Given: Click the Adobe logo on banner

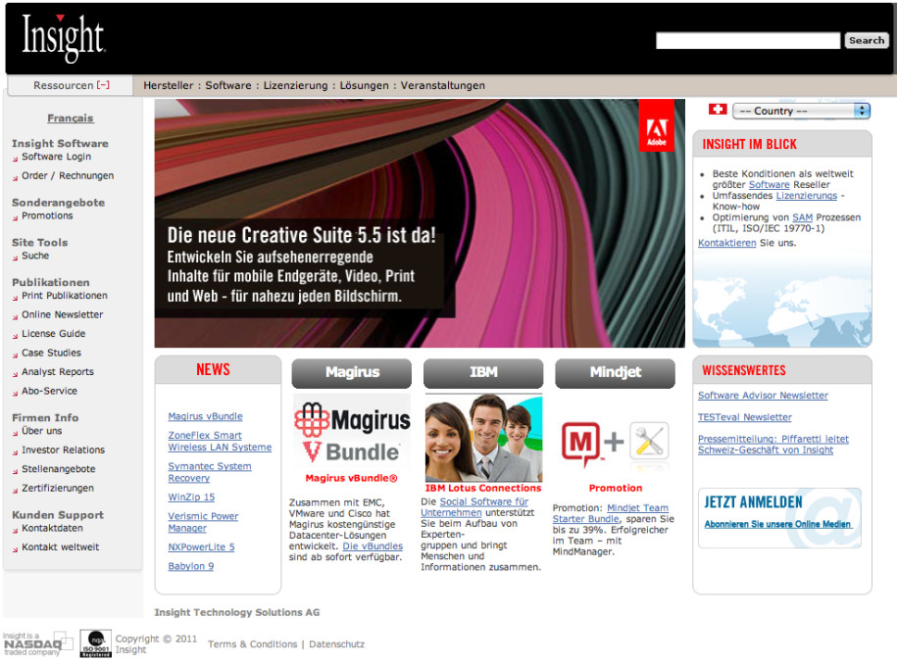Looking at the screenshot, I should 656,126.
